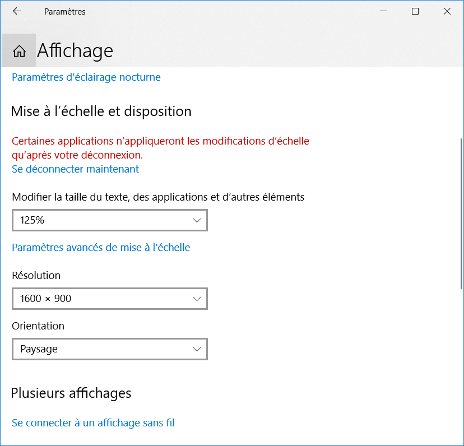
Task: Maximize the Paramètres window
Action: coord(415,11)
